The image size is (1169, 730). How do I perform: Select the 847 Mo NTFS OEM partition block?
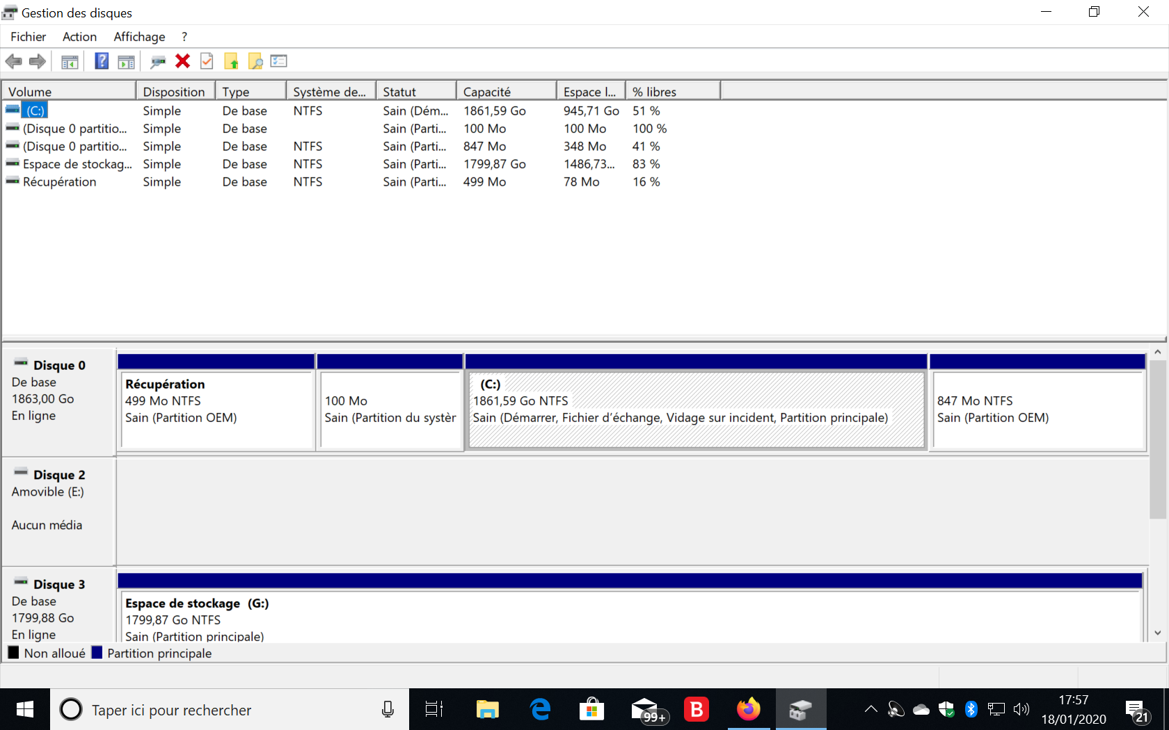pyautogui.click(x=1037, y=403)
